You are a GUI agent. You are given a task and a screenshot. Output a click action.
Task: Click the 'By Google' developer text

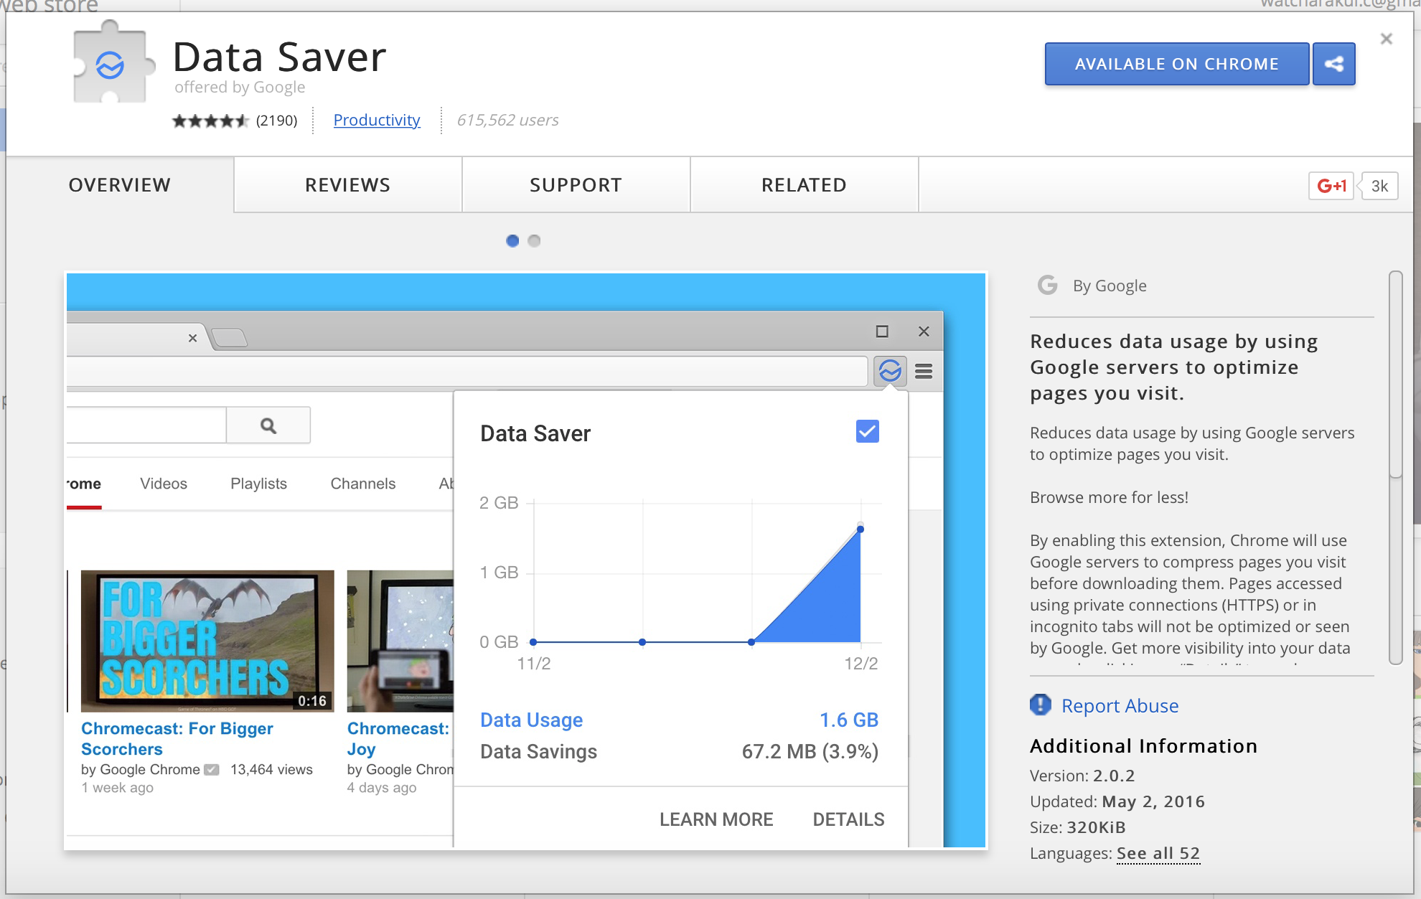pos(1110,286)
